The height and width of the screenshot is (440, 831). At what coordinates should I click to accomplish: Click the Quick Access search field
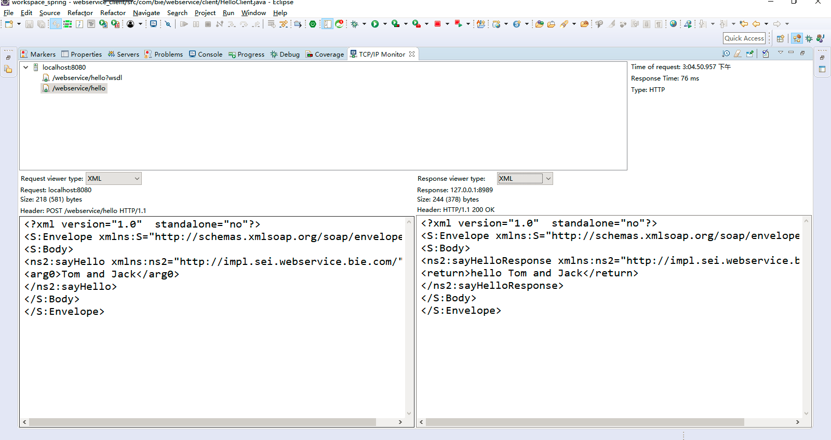click(744, 38)
